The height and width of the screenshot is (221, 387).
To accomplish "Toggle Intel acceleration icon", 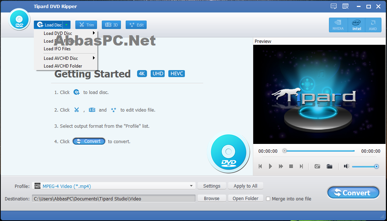I will tap(356, 25).
